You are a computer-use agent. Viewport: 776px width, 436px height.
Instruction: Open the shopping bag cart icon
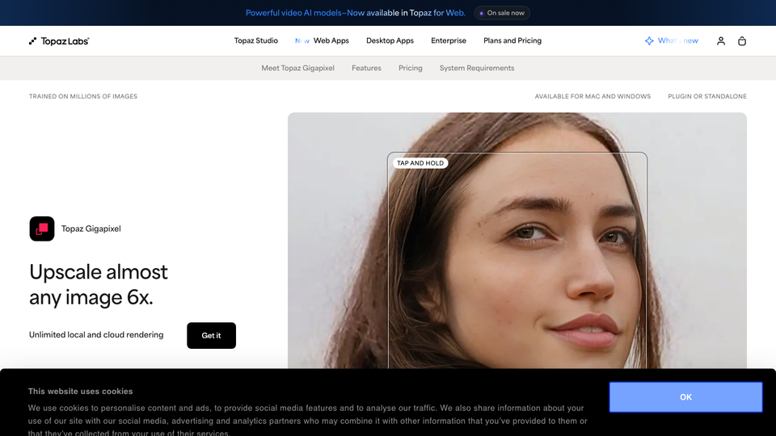coord(741,41)
